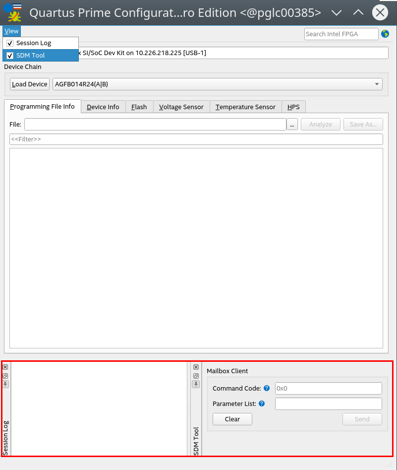Float the SDM Tool panel
Screen dimensions: 397x470
196,376
